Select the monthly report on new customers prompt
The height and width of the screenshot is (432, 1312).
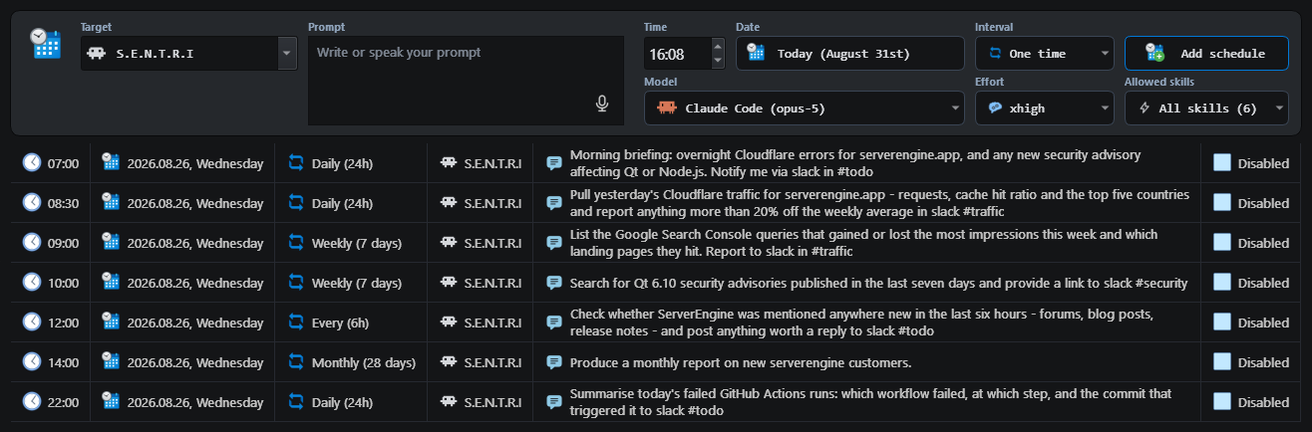tap(741, 362)
